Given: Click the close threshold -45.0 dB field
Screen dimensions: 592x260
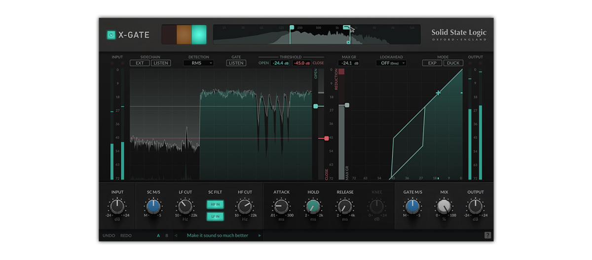Looking at the screenshot, I should [x=301, y=63].
